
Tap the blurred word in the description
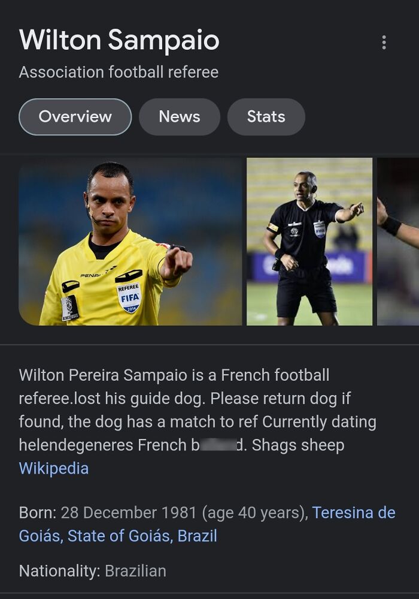point(218,446)
